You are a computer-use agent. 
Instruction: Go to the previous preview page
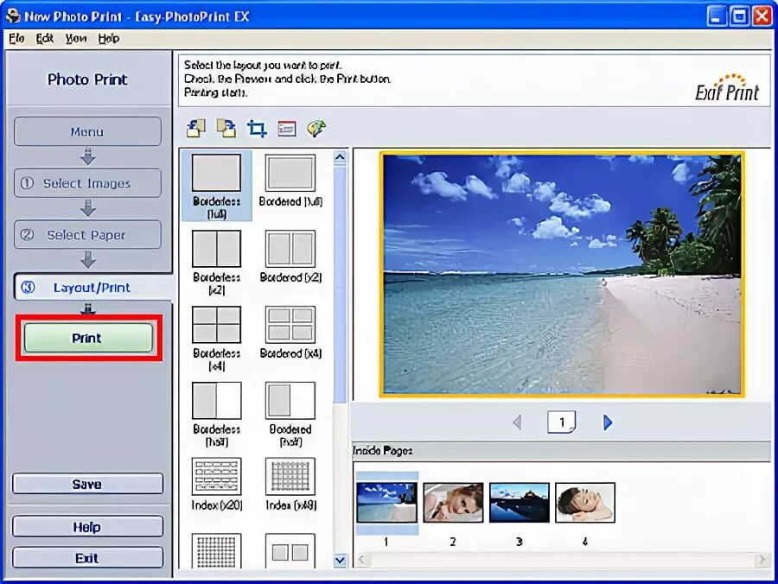[517, 422]
